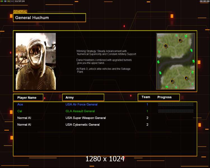Click the 00:00:00 timer in top corner
This screenshot has width=210, height=168.
pyautogui.click(x=204, y=1)
